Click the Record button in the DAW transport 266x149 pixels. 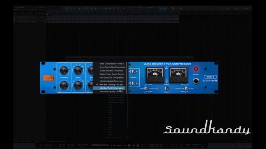[138, 145]
